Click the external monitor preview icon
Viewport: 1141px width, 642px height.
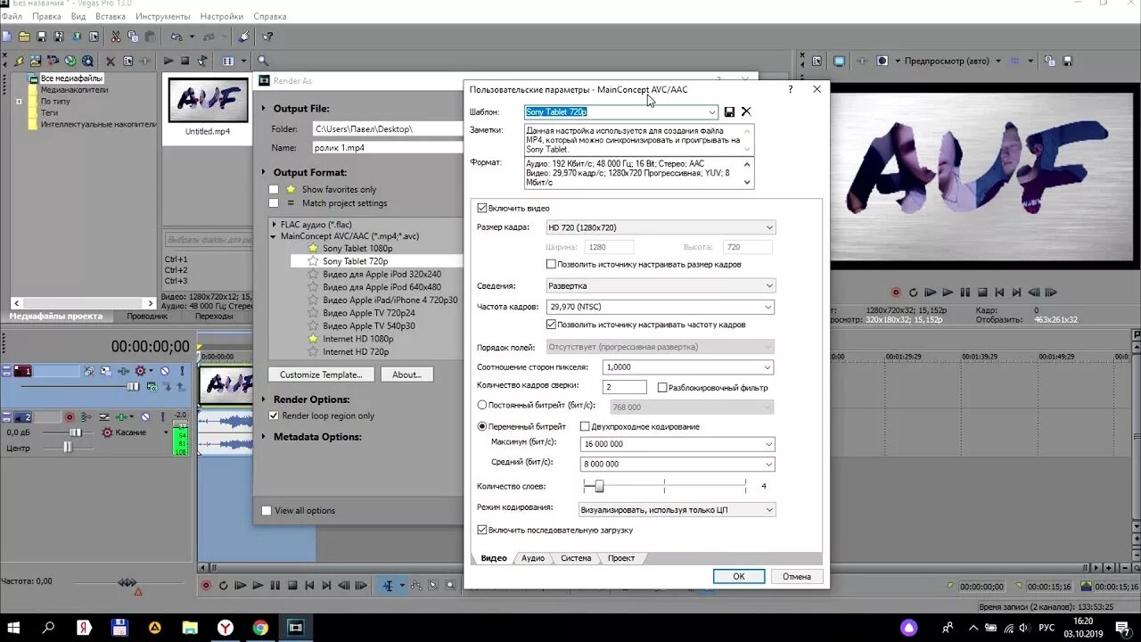840,61
